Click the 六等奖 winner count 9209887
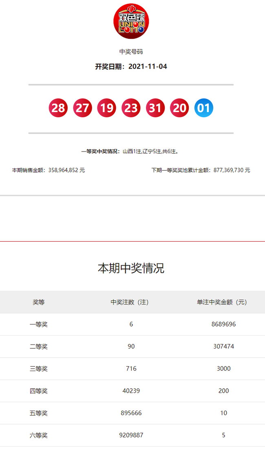 (131, 435)
